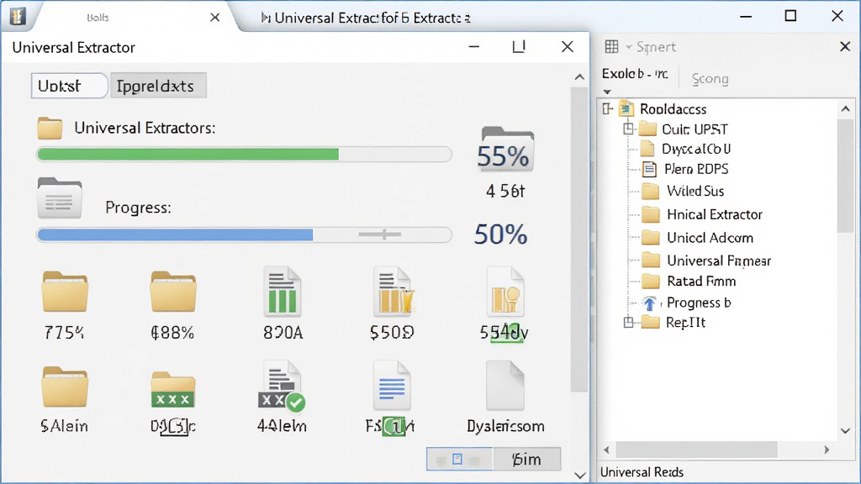Expand the ReplIt folder node

coord(629,322)
